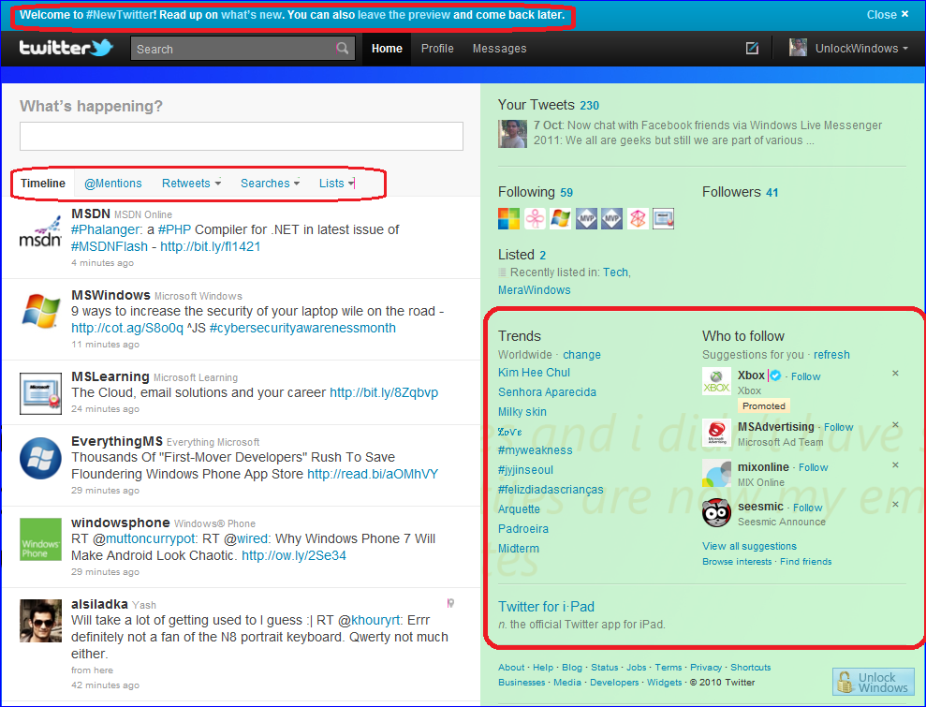926x707 pixels.
Task: Click the search magnifier icon
Action: [x=344, y=49]
